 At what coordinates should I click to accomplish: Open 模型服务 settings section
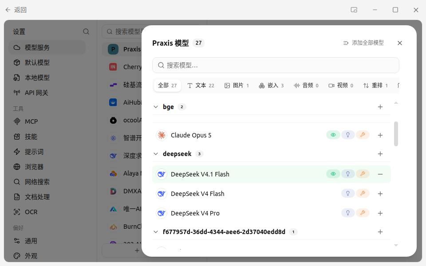(47, 47)
